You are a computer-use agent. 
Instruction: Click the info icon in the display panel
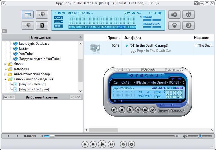coord(159,13)
